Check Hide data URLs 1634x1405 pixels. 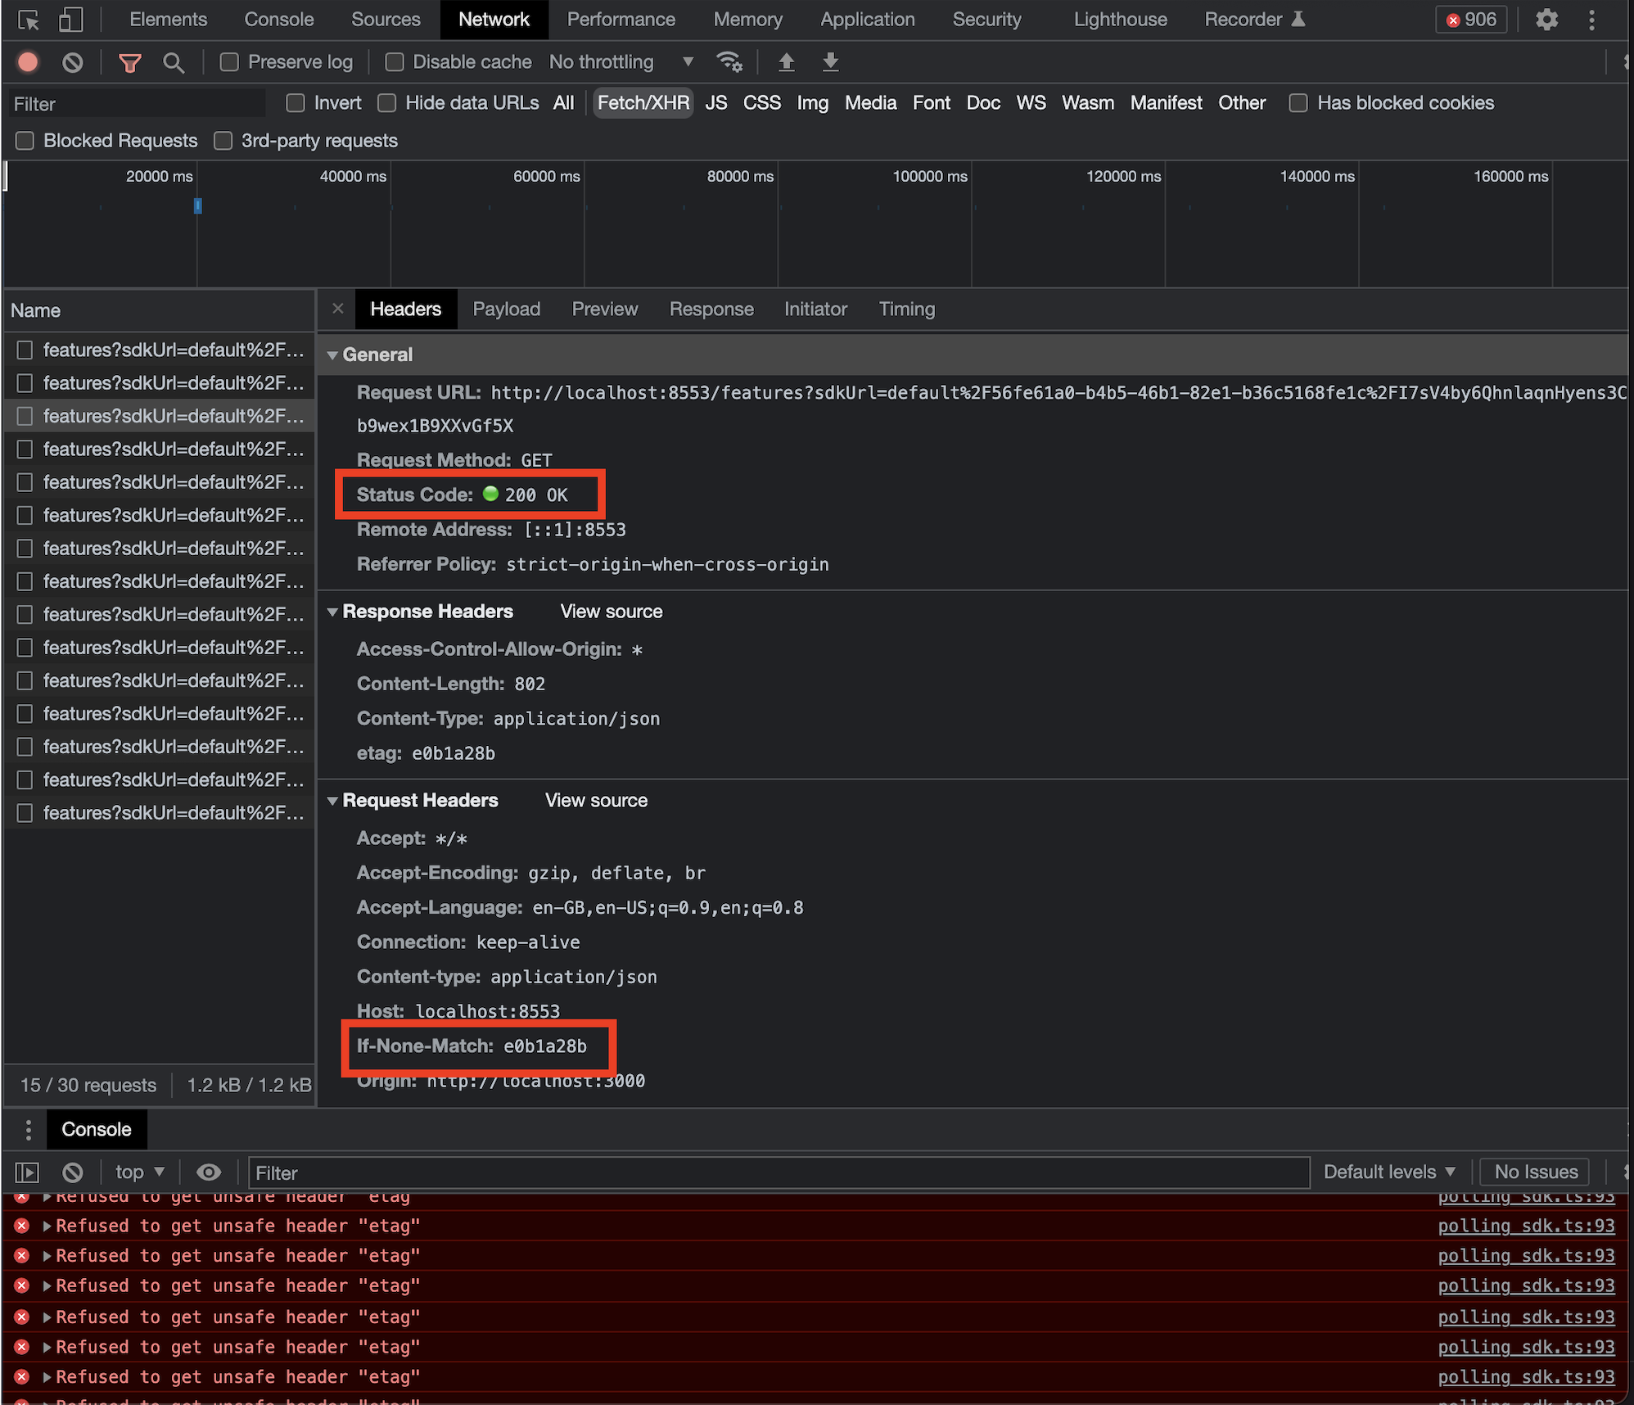[x=386, y=103]
